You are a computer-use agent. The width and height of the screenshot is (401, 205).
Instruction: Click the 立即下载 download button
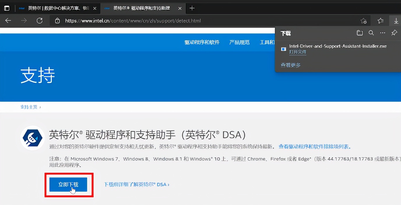(69, 185)
